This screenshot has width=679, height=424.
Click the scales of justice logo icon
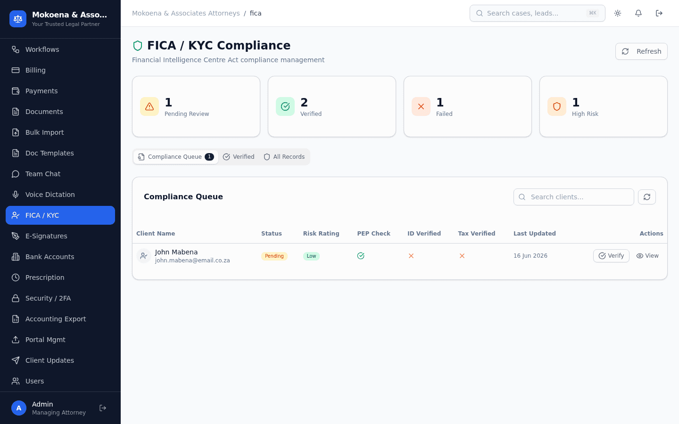point(18,19)
